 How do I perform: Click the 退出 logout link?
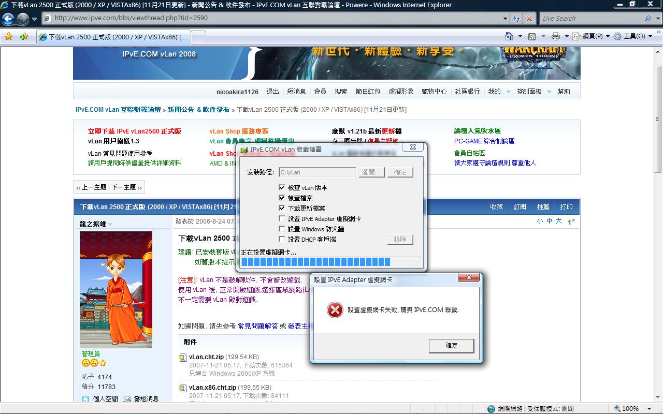[x=272, y=92]
